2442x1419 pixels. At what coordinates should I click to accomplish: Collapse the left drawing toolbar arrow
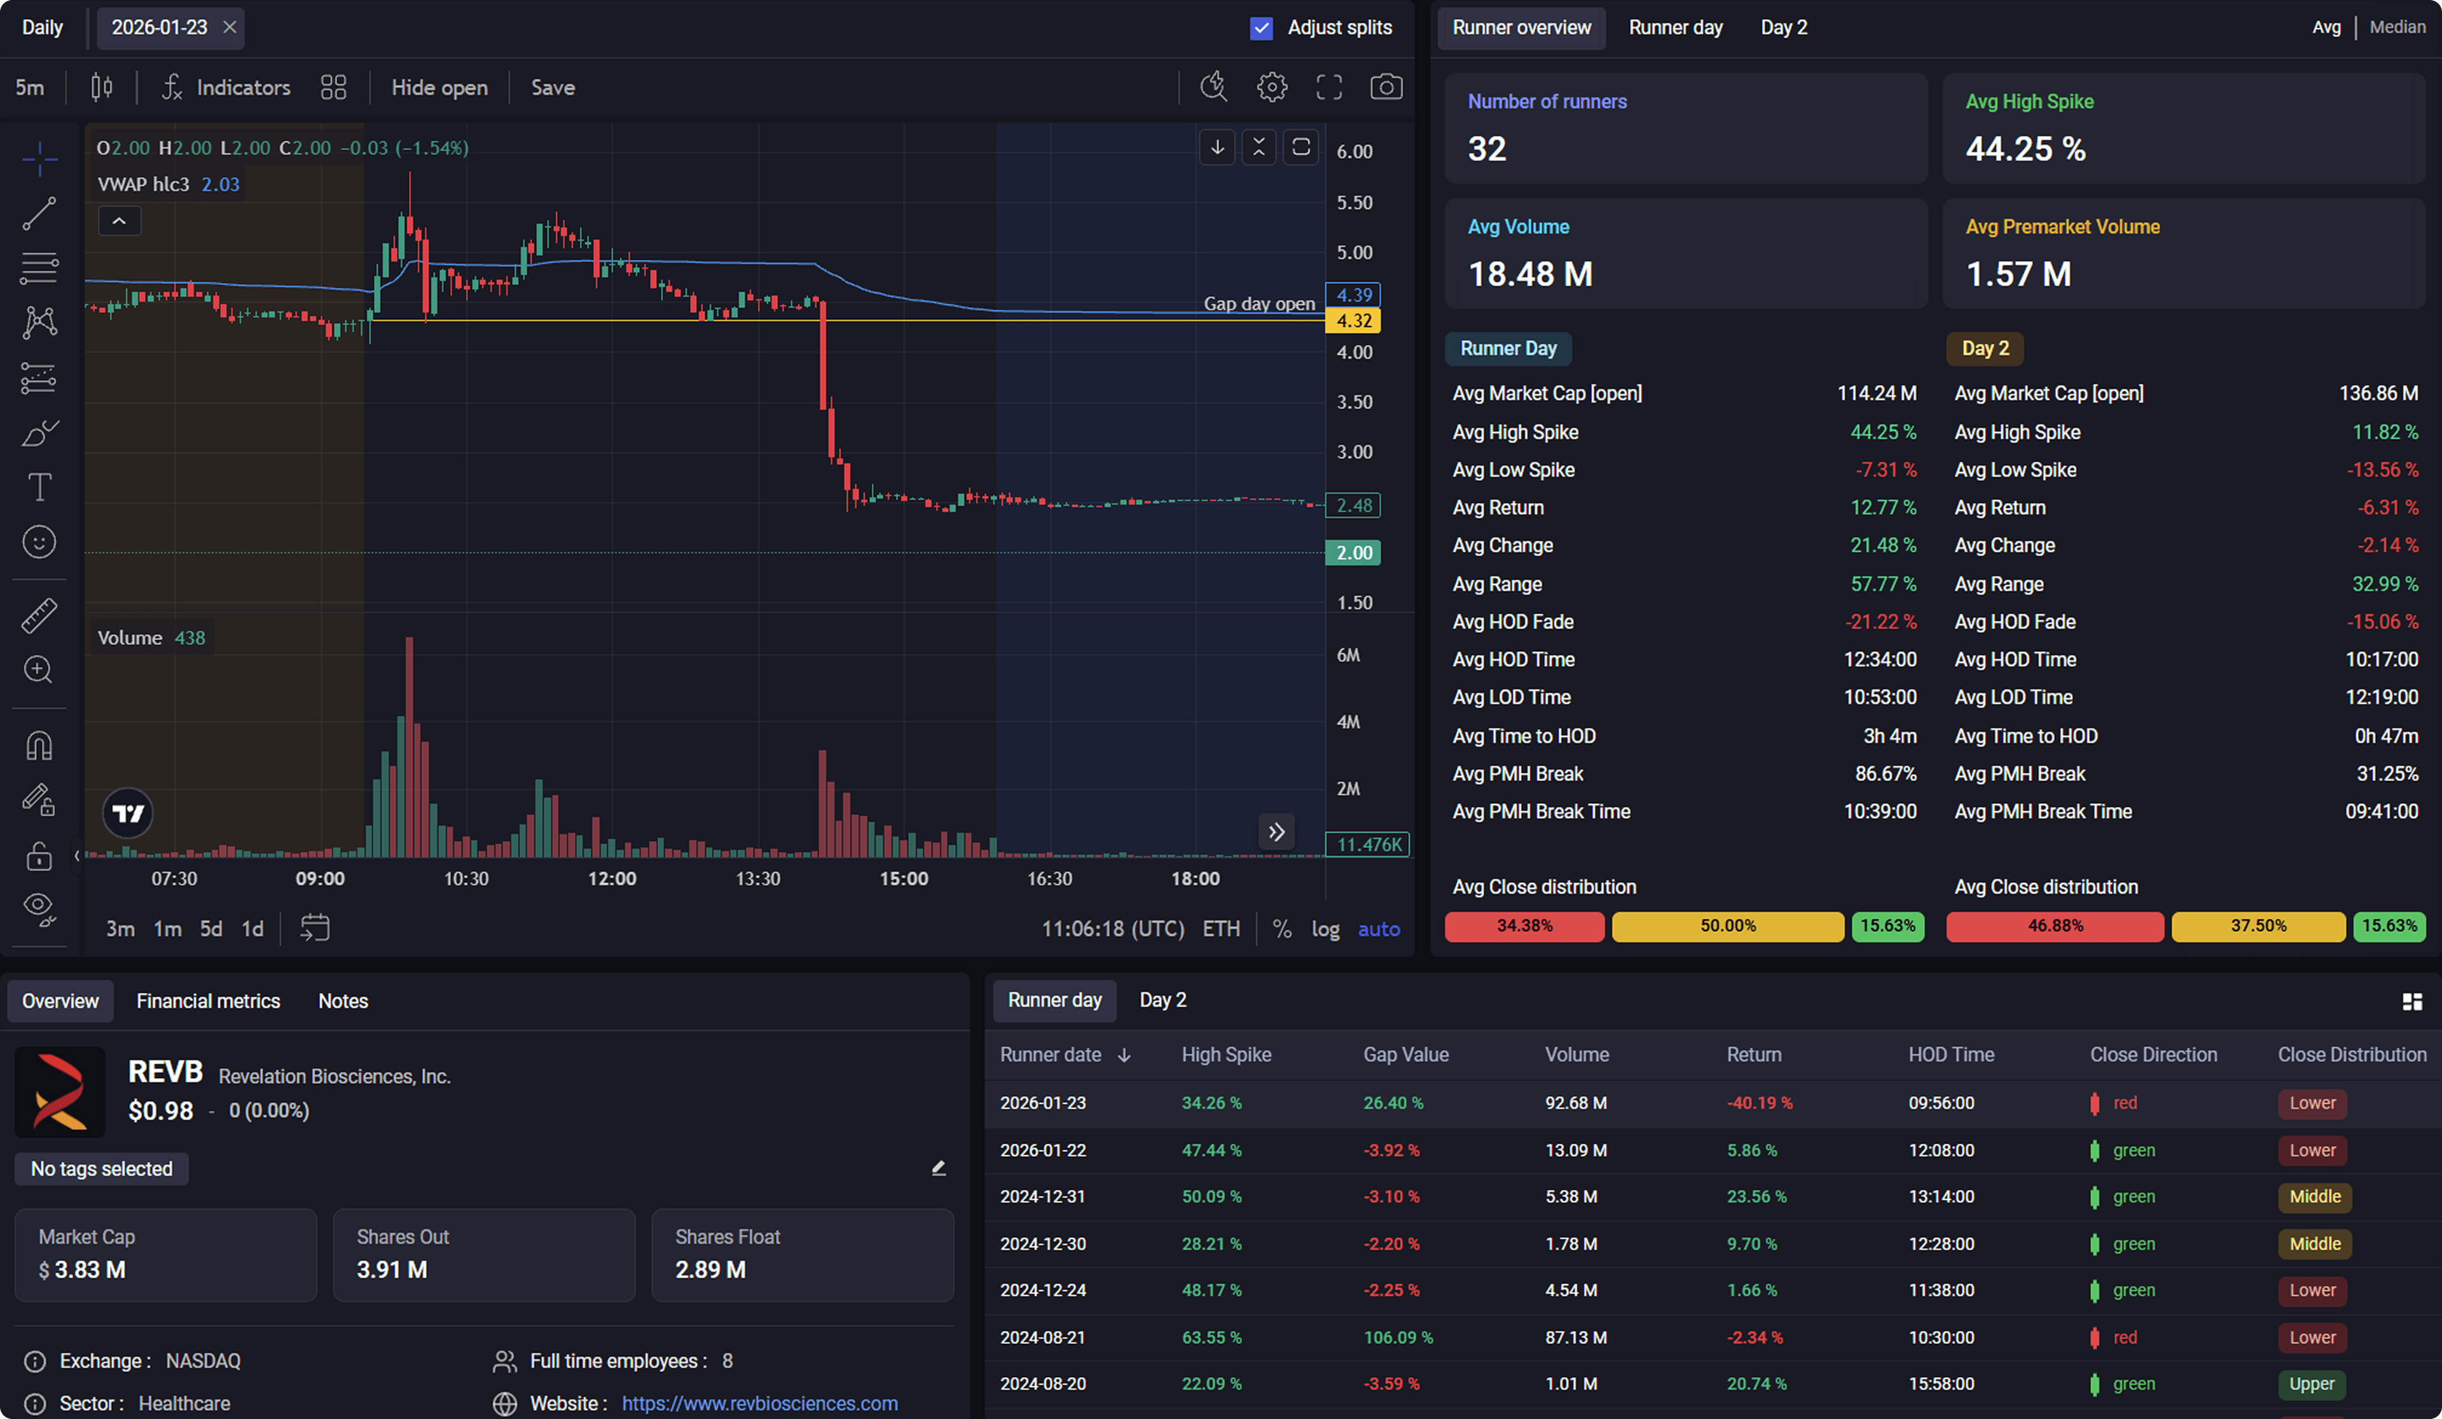tap(76, 855)
